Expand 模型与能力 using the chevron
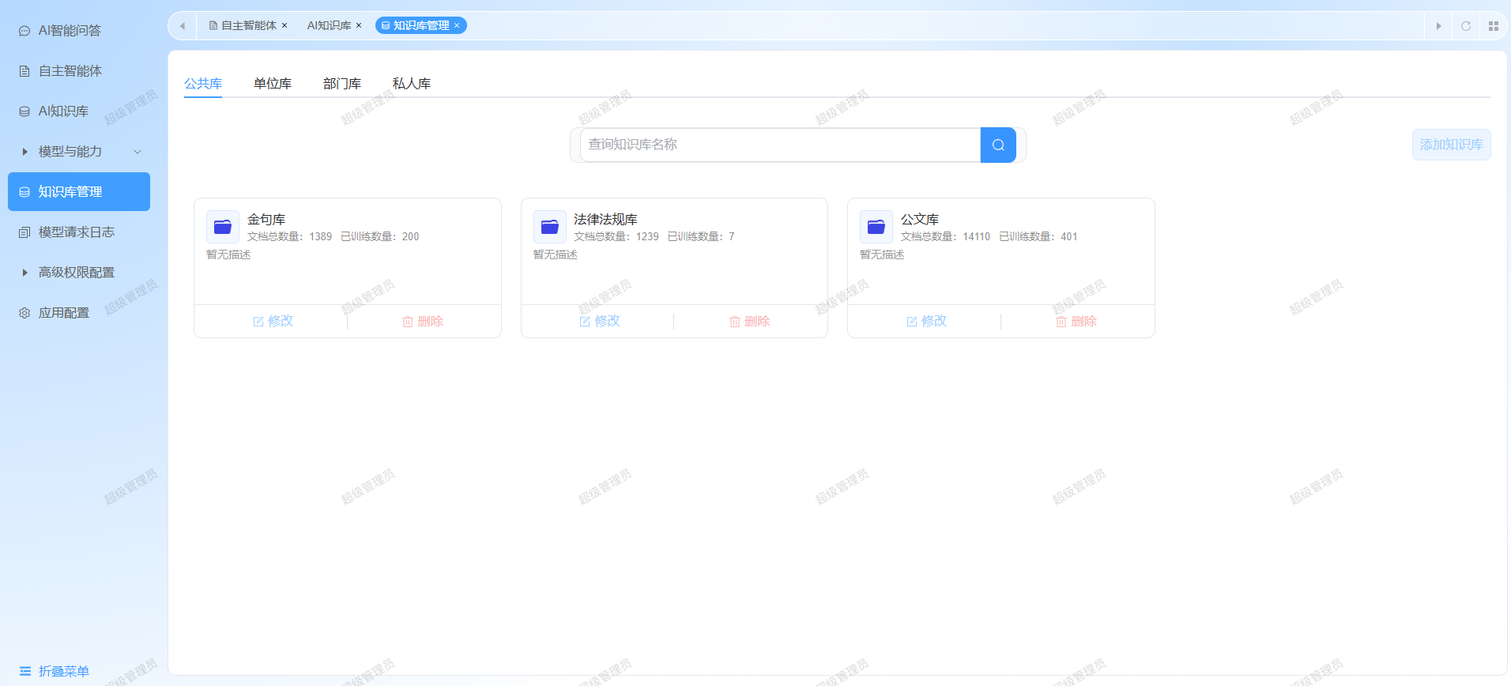The width and height of the screenshot is (1511, 686). coord(138,152)
